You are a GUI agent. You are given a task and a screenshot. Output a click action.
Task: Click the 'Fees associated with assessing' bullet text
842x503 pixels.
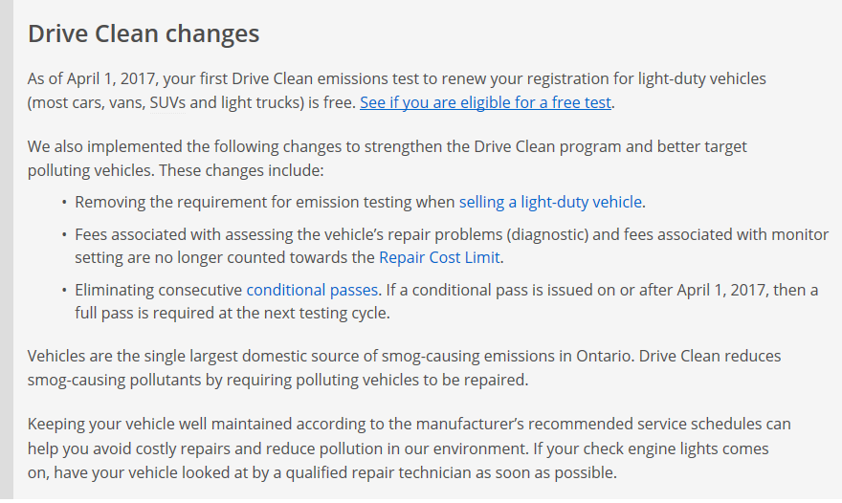pos(452,247)
